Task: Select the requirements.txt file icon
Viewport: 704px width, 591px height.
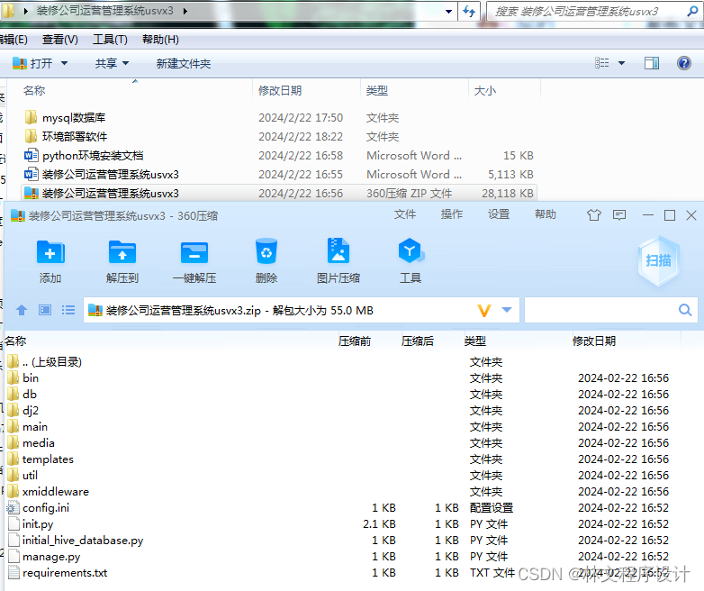Action: click(14, 573)
